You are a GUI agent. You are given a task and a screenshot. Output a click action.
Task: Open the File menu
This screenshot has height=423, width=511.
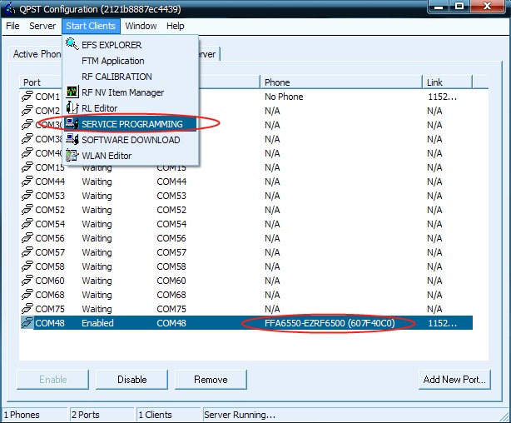pos(12,26)
